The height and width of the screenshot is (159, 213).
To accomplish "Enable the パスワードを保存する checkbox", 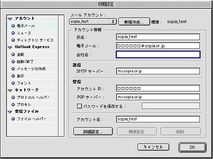I will 79,106.
